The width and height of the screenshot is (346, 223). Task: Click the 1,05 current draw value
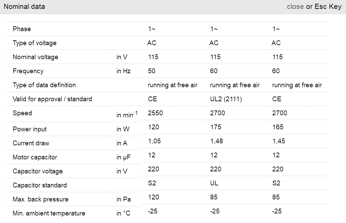click(x=154, y=141)
